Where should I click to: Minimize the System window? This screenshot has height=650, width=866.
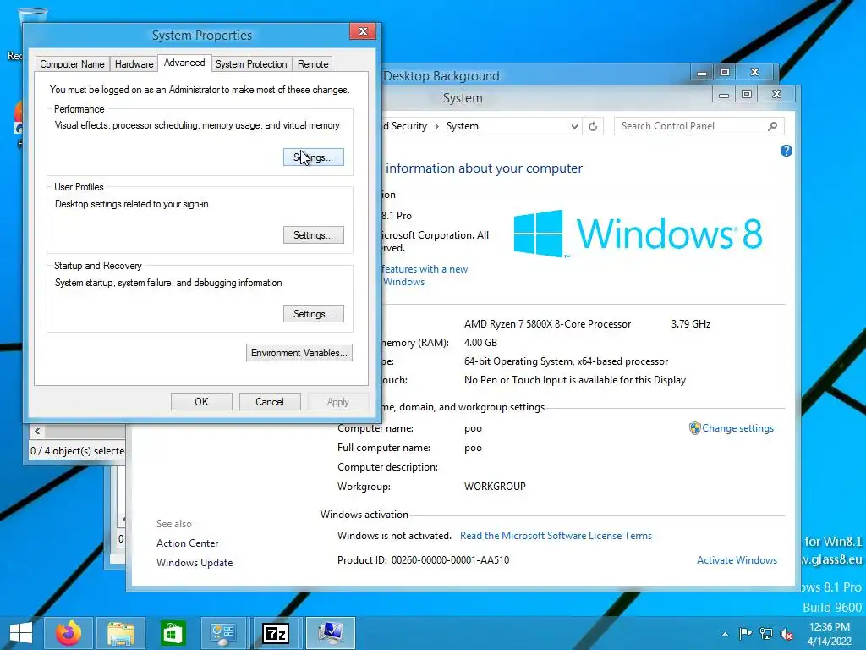point(724,95)
